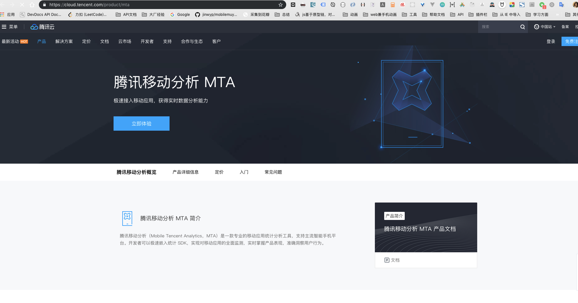The height and width of the screenshot is (303, 578).
Task: Open the GitHub jinwyp/mobilemuy bookmark
Action: (x=216, y=15)
